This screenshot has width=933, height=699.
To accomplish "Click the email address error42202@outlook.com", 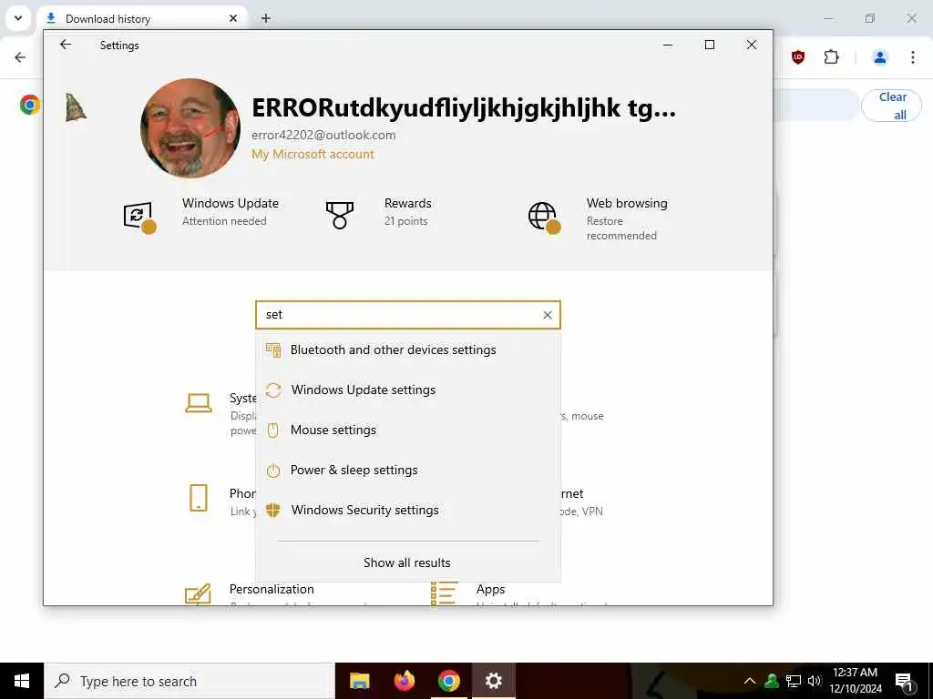I will coord(323,135).
